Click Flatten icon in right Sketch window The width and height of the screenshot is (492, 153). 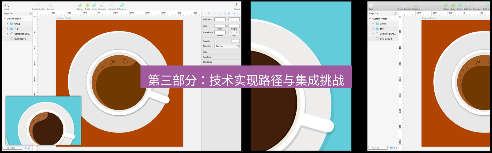(446, 5)
